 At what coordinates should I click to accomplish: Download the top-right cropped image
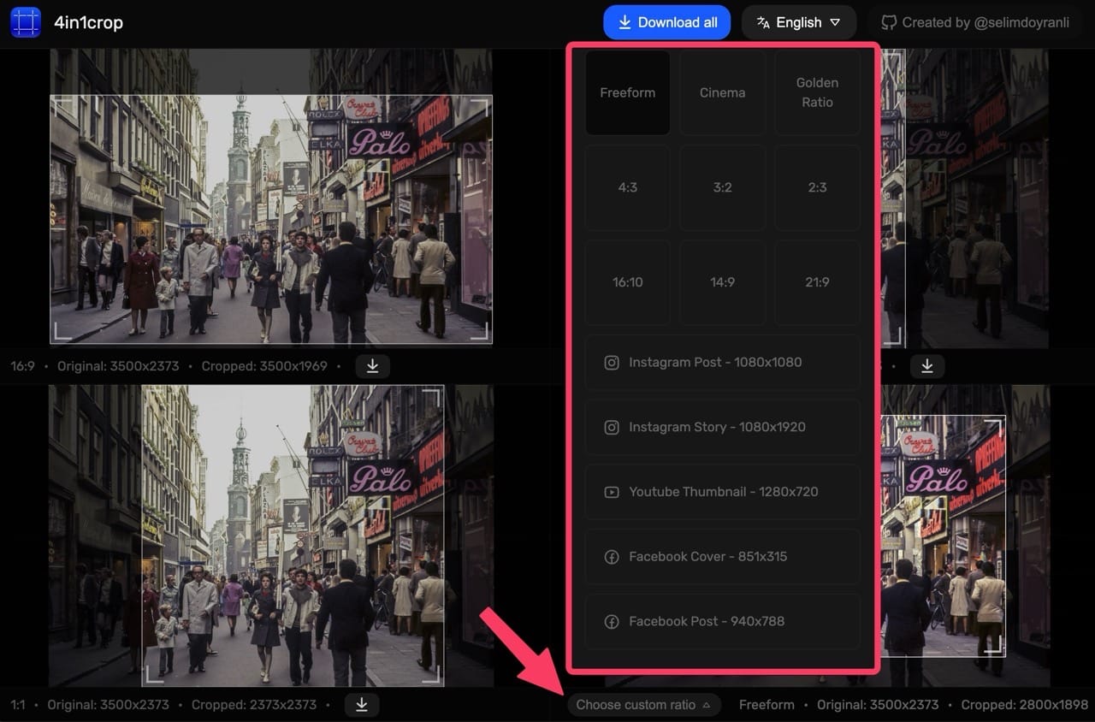(927, 366)
